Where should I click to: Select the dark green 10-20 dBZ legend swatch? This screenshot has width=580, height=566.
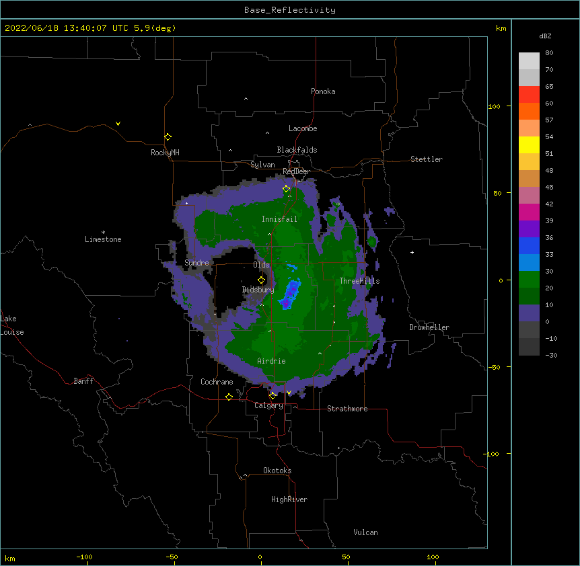[529, 296]
